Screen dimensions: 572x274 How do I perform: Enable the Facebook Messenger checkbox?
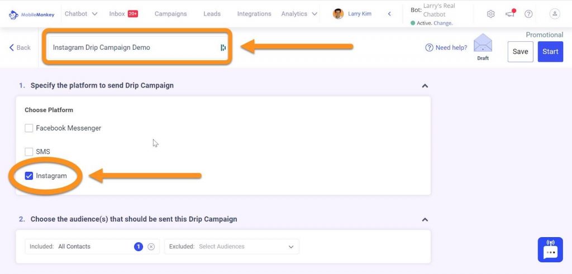29,128
